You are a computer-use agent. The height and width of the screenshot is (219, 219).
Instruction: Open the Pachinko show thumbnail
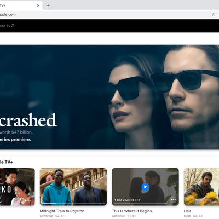click(18, 187)
